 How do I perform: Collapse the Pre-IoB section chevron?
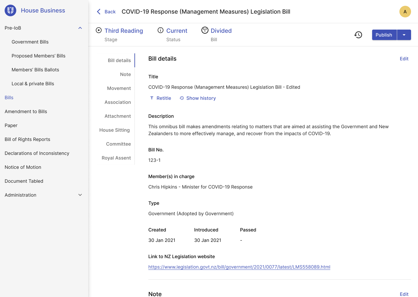coord(80,28)
